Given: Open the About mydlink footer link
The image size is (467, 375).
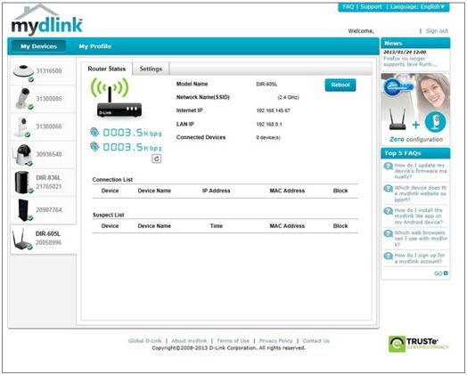Looking at the screenshot, I should pyautogui.click(x=189, y=341).
